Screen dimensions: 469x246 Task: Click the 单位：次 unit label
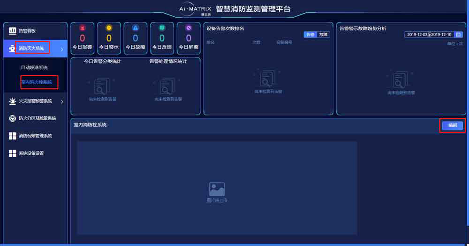click(455, 43)
